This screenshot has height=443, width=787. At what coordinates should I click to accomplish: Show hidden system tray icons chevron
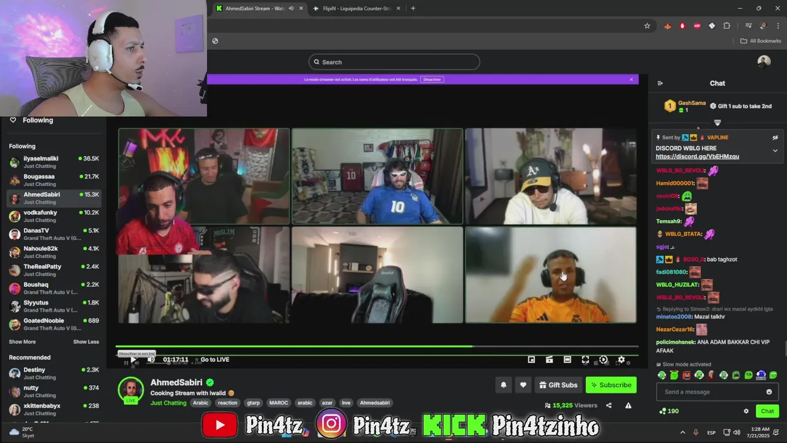(x=682, y=433)
